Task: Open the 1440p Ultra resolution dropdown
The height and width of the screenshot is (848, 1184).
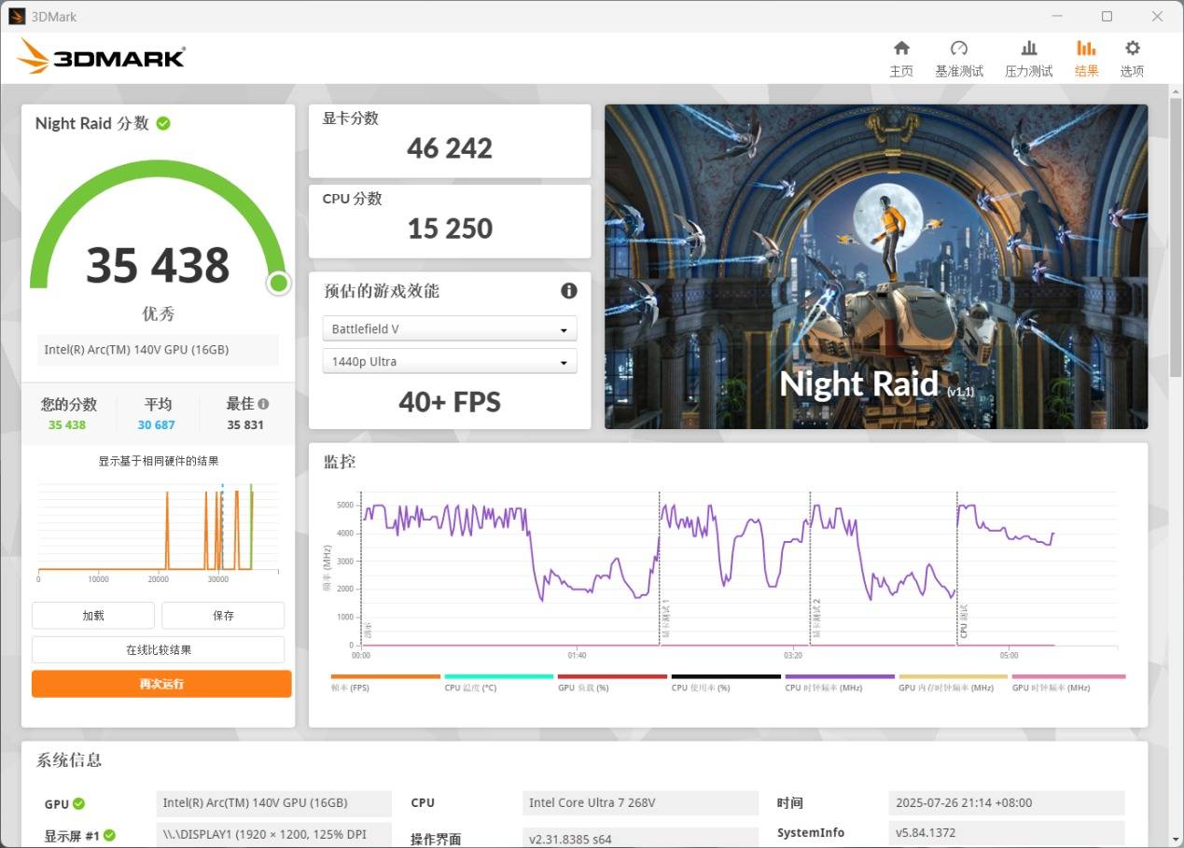Action: (449, 362)
